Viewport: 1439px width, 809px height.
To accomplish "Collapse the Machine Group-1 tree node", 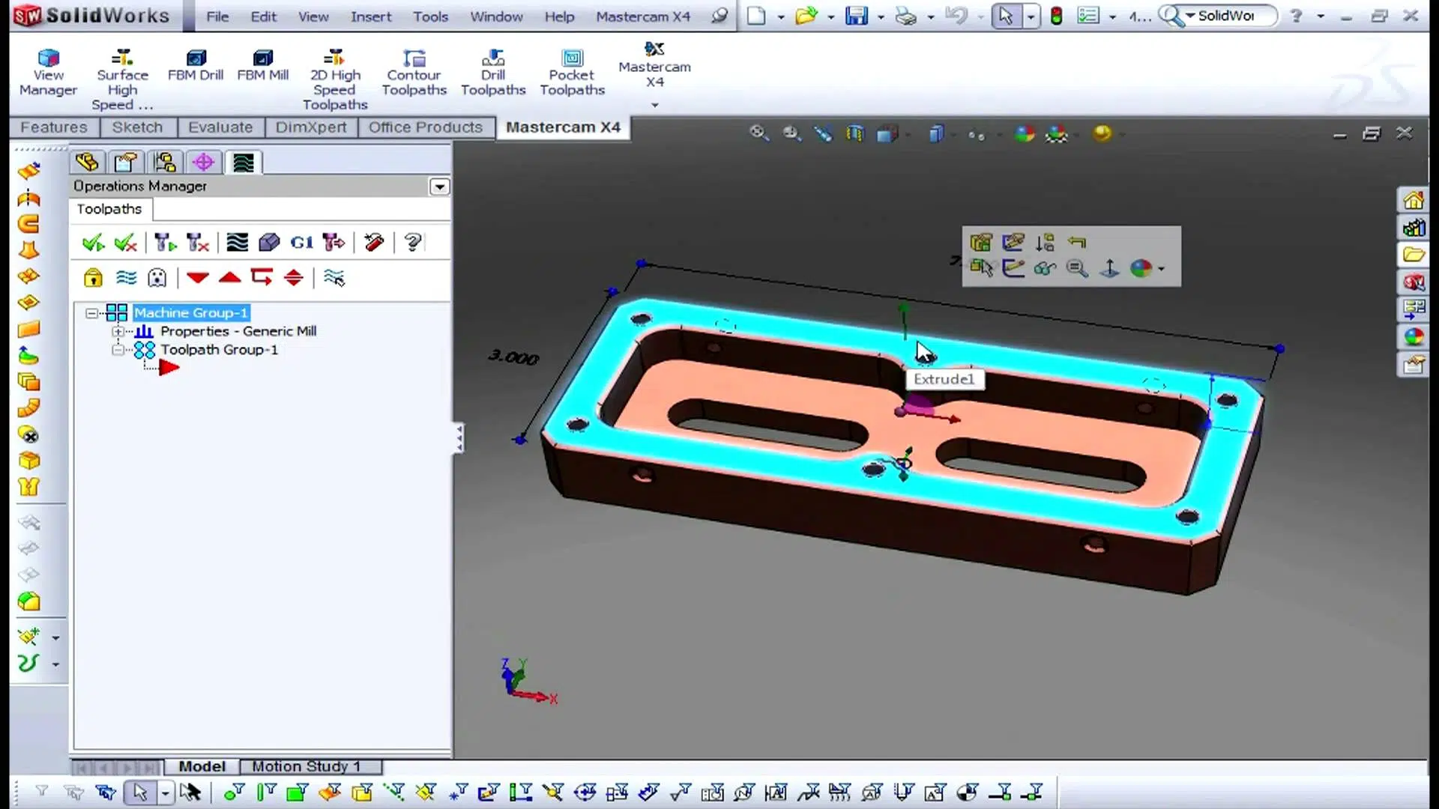I will (91, 313).
